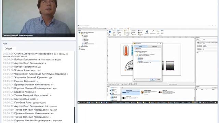Select Languages in the Navigator tree
This screenshot has height=123, width=219.
click(x=83, y=49)
